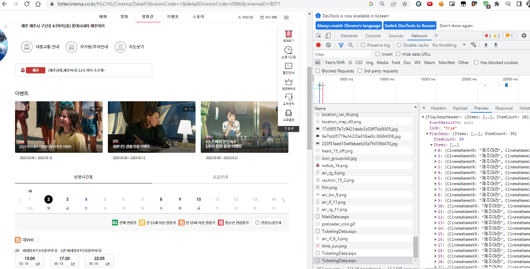This screenshot has width=530, height=269.
Task: Switch to the Console tab in DevTools
Action: pyautogui.click(x=373, y=36)
